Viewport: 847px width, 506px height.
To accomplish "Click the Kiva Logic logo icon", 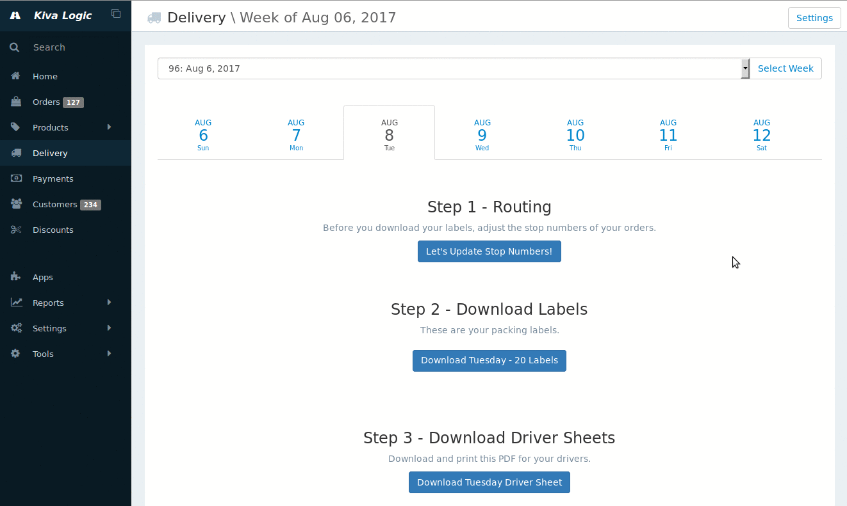I will click(x=15, y=15).
